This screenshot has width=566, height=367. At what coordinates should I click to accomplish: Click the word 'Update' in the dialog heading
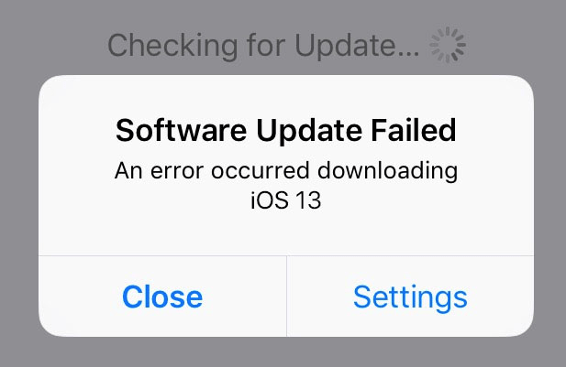(309, 131)
